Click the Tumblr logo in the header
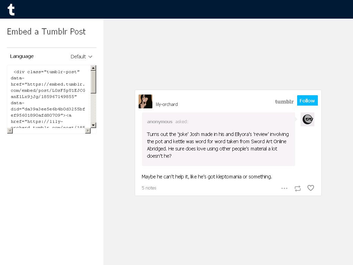353x265 pixels. (11, 9)
